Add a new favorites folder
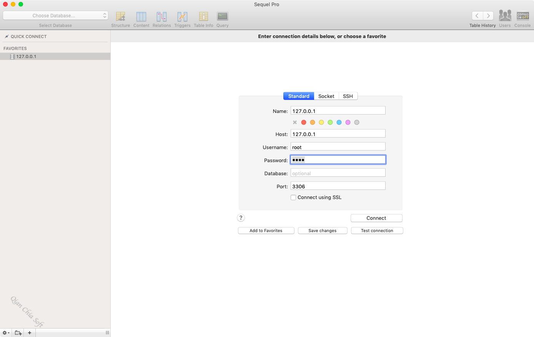 pyautogui.click(x=18, y=333)
